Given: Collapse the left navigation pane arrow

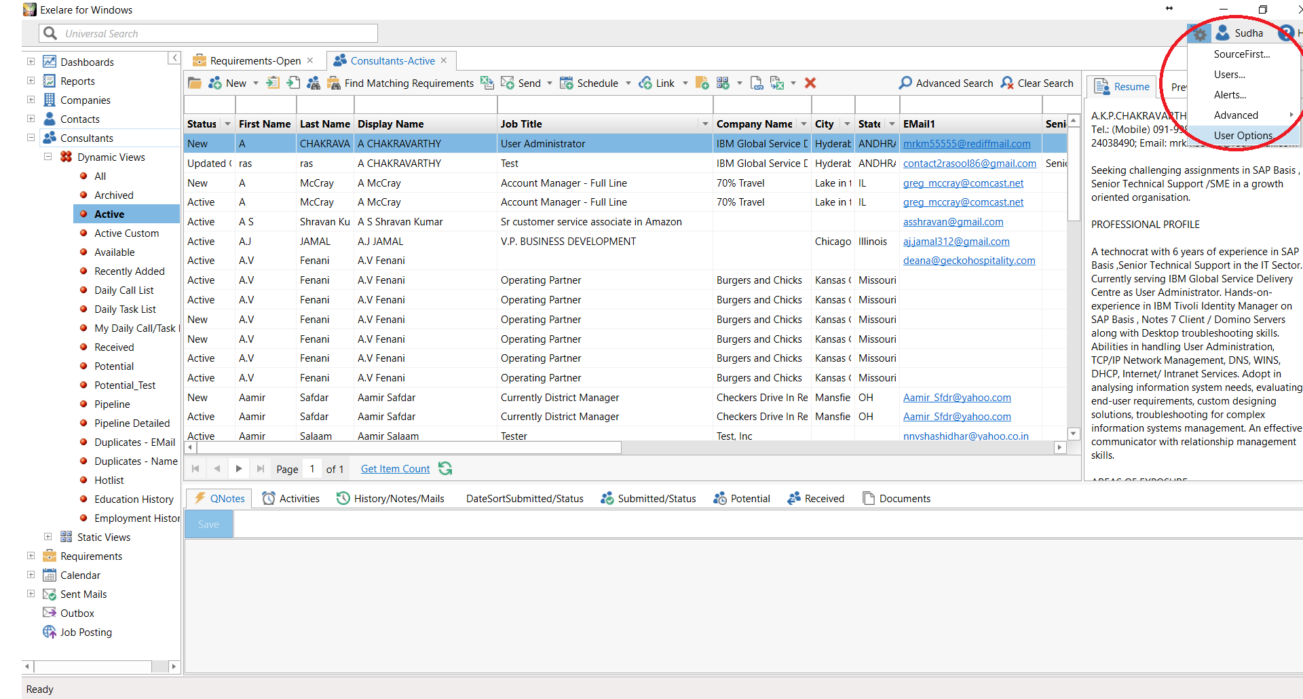Looking at the screenshot, I should pos(174,58).
